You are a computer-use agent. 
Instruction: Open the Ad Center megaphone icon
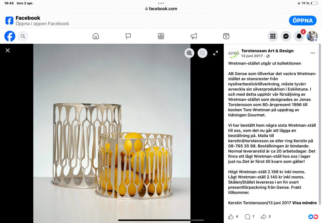pyautogui.click(x=194, y=36)
